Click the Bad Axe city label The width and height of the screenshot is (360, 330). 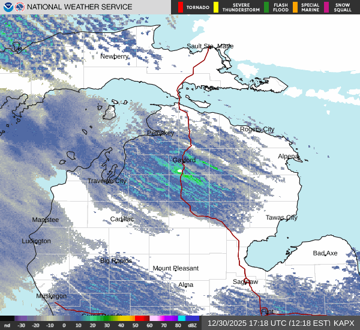pyautogui.click(x=326, y=253)
